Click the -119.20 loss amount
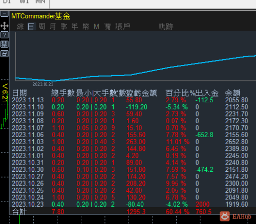Viewport: 256px width, 224px height. tap(137, 107)
